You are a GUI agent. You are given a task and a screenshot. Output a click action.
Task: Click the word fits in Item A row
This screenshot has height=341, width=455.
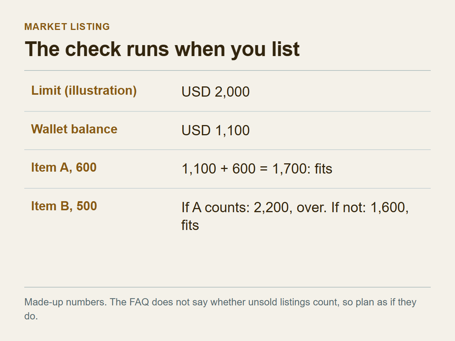(323, 169)
